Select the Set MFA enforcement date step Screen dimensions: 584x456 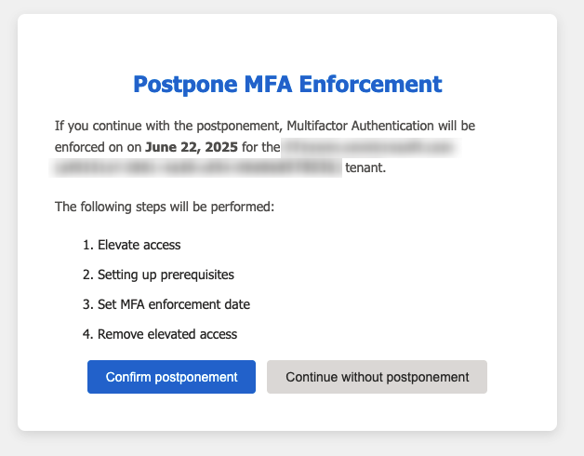point(173,304)
